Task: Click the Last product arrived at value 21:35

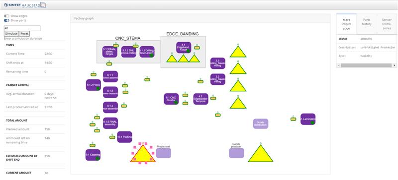Action: [x=48, y=107]
